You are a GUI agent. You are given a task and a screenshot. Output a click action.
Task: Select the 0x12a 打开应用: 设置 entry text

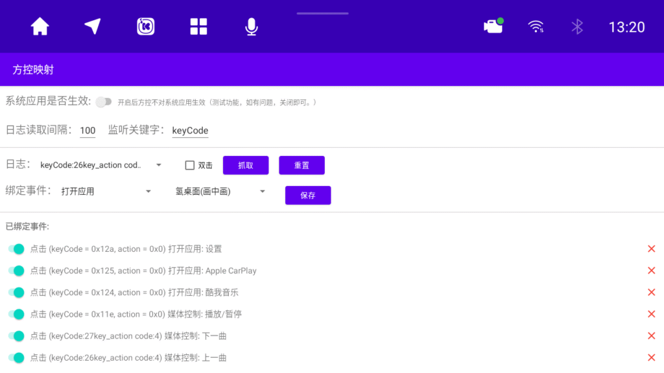[x=126, y=249]
